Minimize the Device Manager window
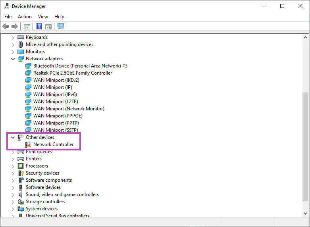Screen dimensions: 310x227 (x=264, y=6)
